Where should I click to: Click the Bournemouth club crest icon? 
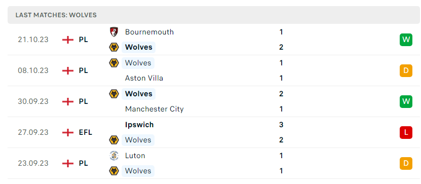pyautogui.click(x=114, y=32)
